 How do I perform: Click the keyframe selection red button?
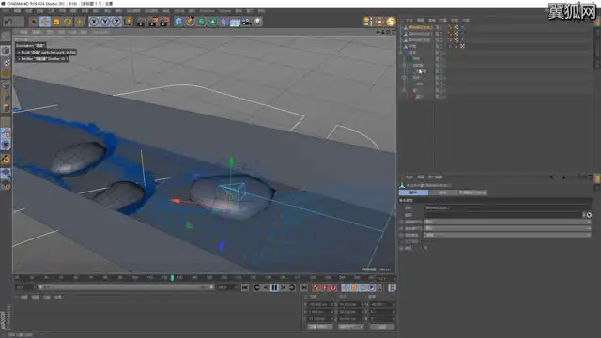pos(333,287)
